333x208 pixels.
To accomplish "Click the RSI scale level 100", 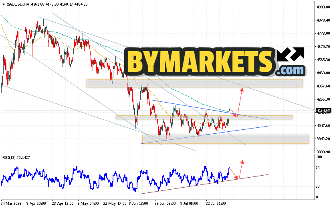I will (x=319, y=157).
